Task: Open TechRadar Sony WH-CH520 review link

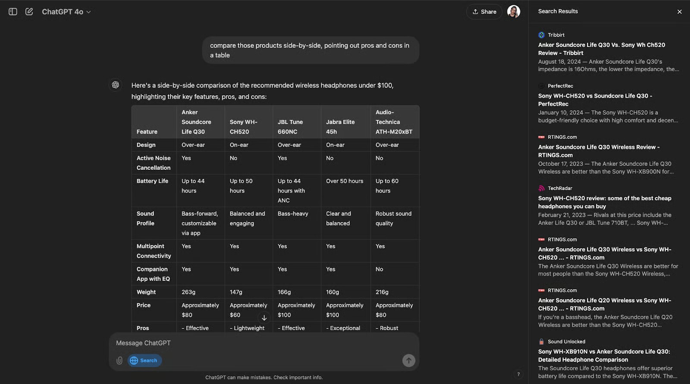Action: pyautogui.click(x=604, y=202)
